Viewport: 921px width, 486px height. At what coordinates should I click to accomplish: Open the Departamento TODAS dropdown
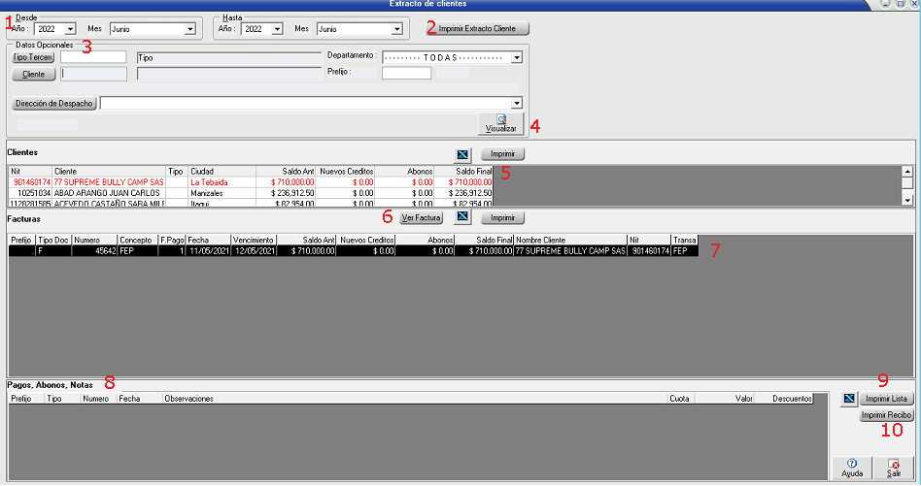pyautogui.click(x=517, y=57)
